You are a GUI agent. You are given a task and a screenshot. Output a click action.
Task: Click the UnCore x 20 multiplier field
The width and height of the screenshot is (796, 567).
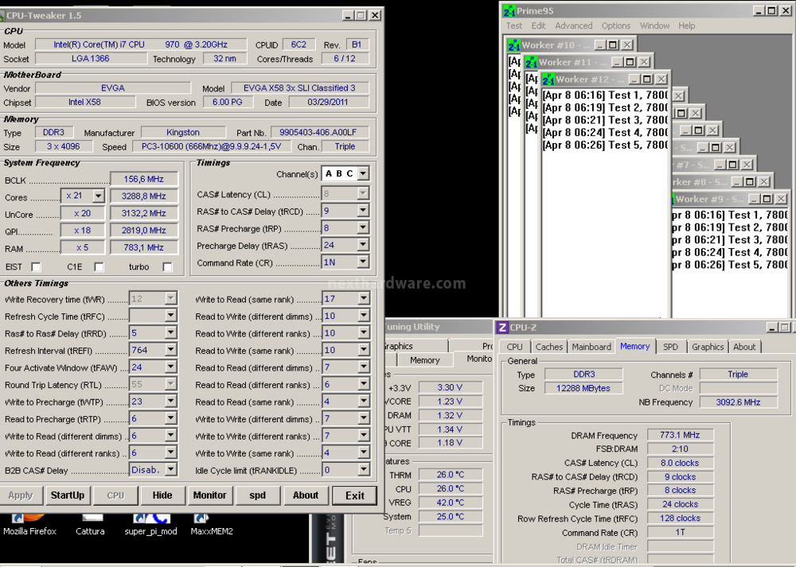pos(82,213)
